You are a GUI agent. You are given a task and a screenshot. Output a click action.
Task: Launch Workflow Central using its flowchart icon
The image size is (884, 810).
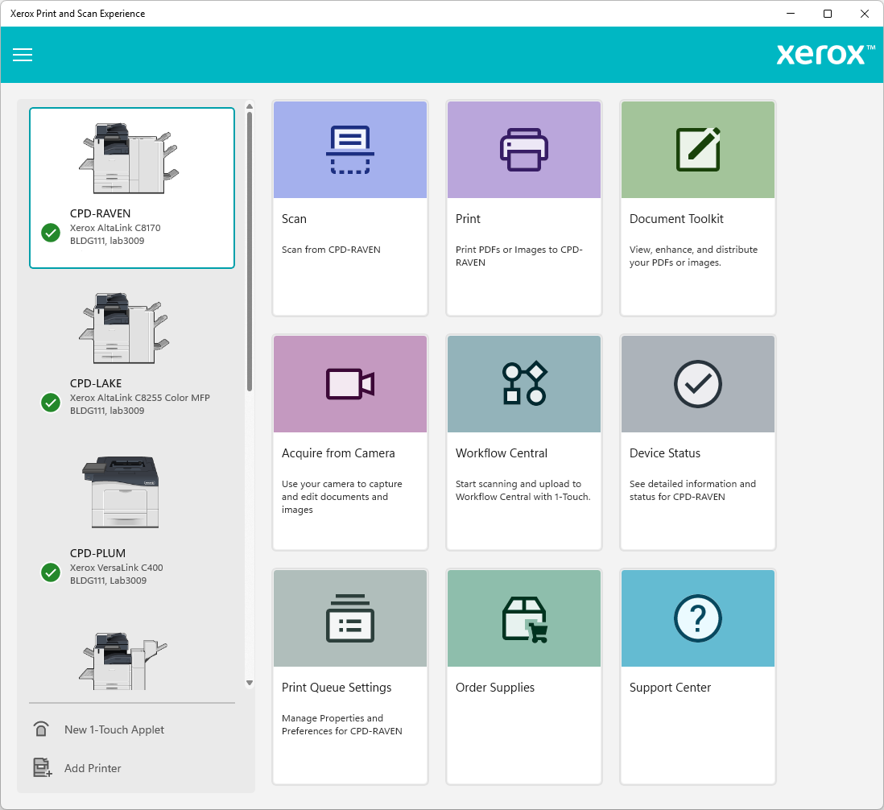tap(523, 384)
